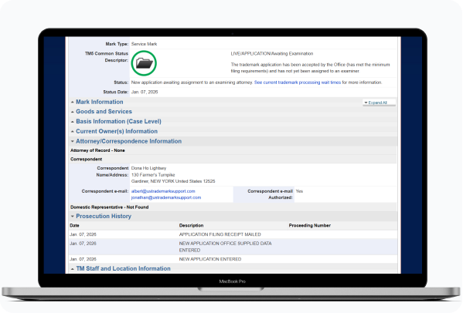
Task: Click the arrow icon beside Mark Information
Action: (73, 103)
